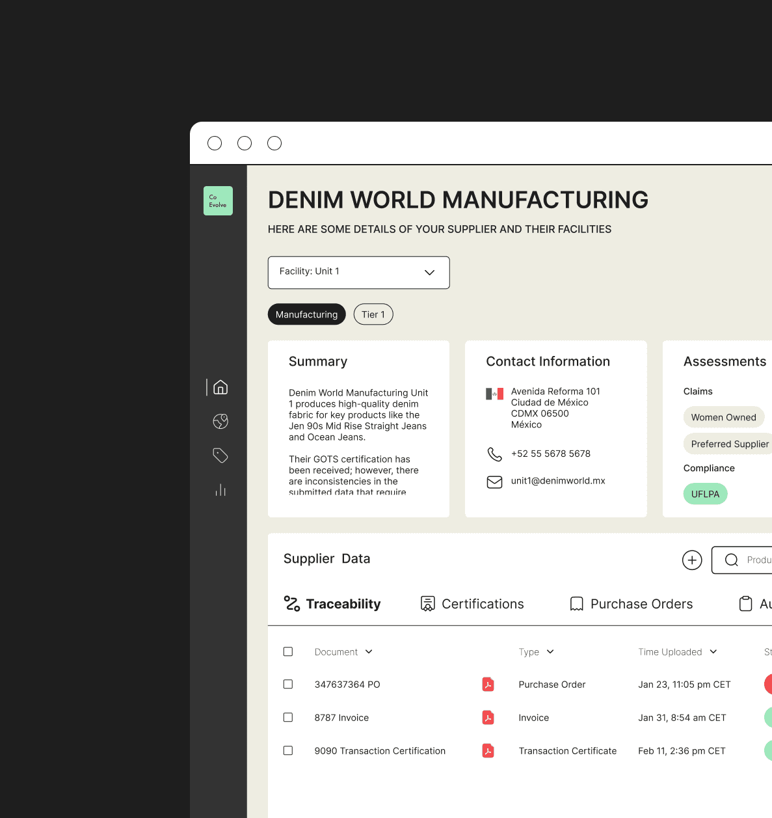Click the Purchase Order type cell

point(552,685)
